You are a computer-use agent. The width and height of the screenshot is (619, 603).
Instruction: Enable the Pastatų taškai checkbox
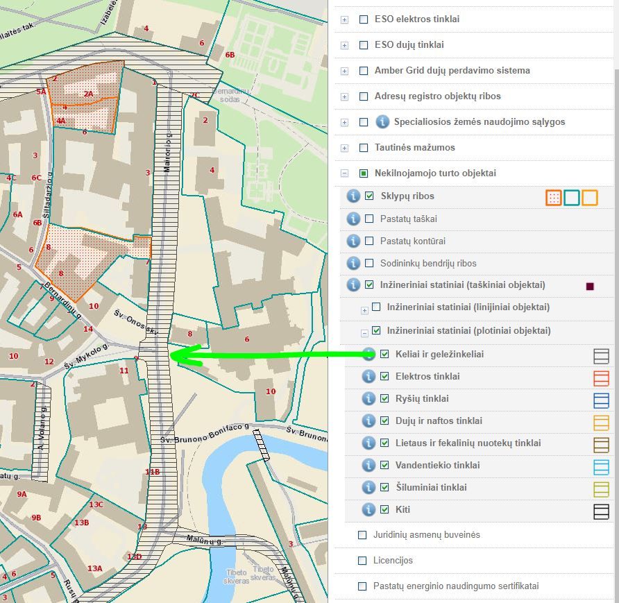tap(369, 219)
